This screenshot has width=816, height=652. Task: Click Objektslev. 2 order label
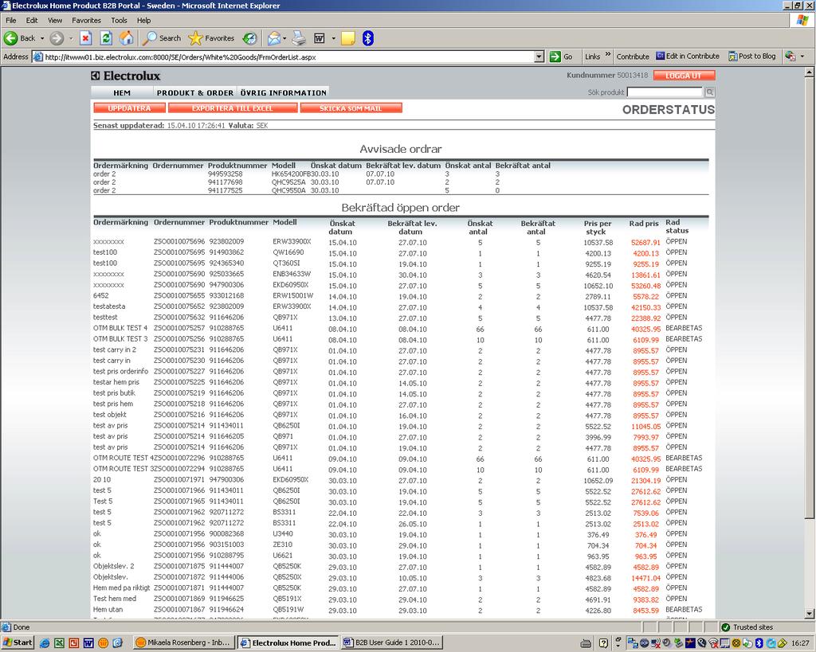tap(113, 566)
